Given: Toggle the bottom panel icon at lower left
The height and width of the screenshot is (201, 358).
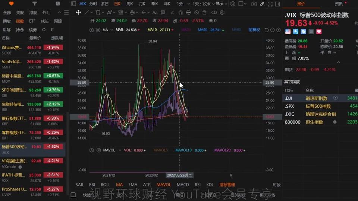Looking at the screenshot, I should pyautogui.click(x=73, y=195).
